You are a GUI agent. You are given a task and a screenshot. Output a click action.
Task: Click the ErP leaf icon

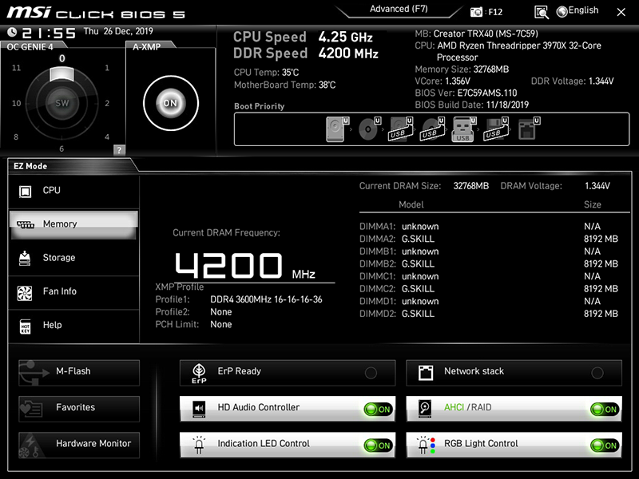pos(199,373)
